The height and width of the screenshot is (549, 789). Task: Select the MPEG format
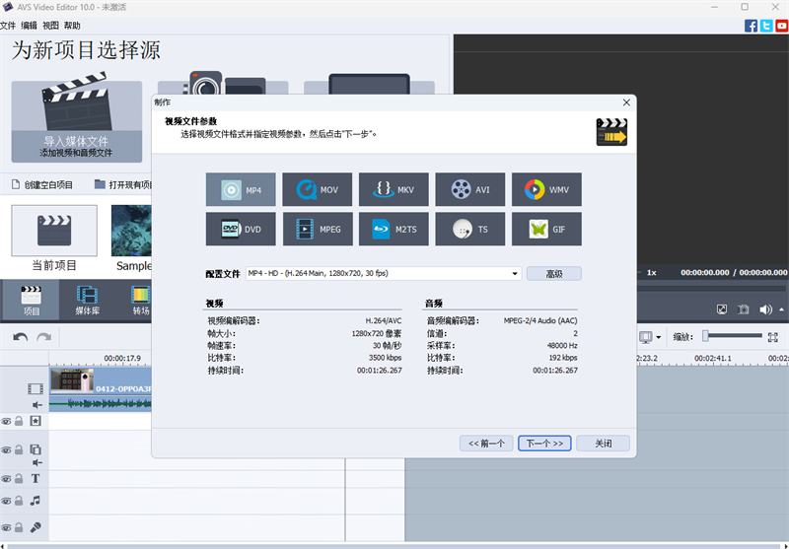coord(317,229)
